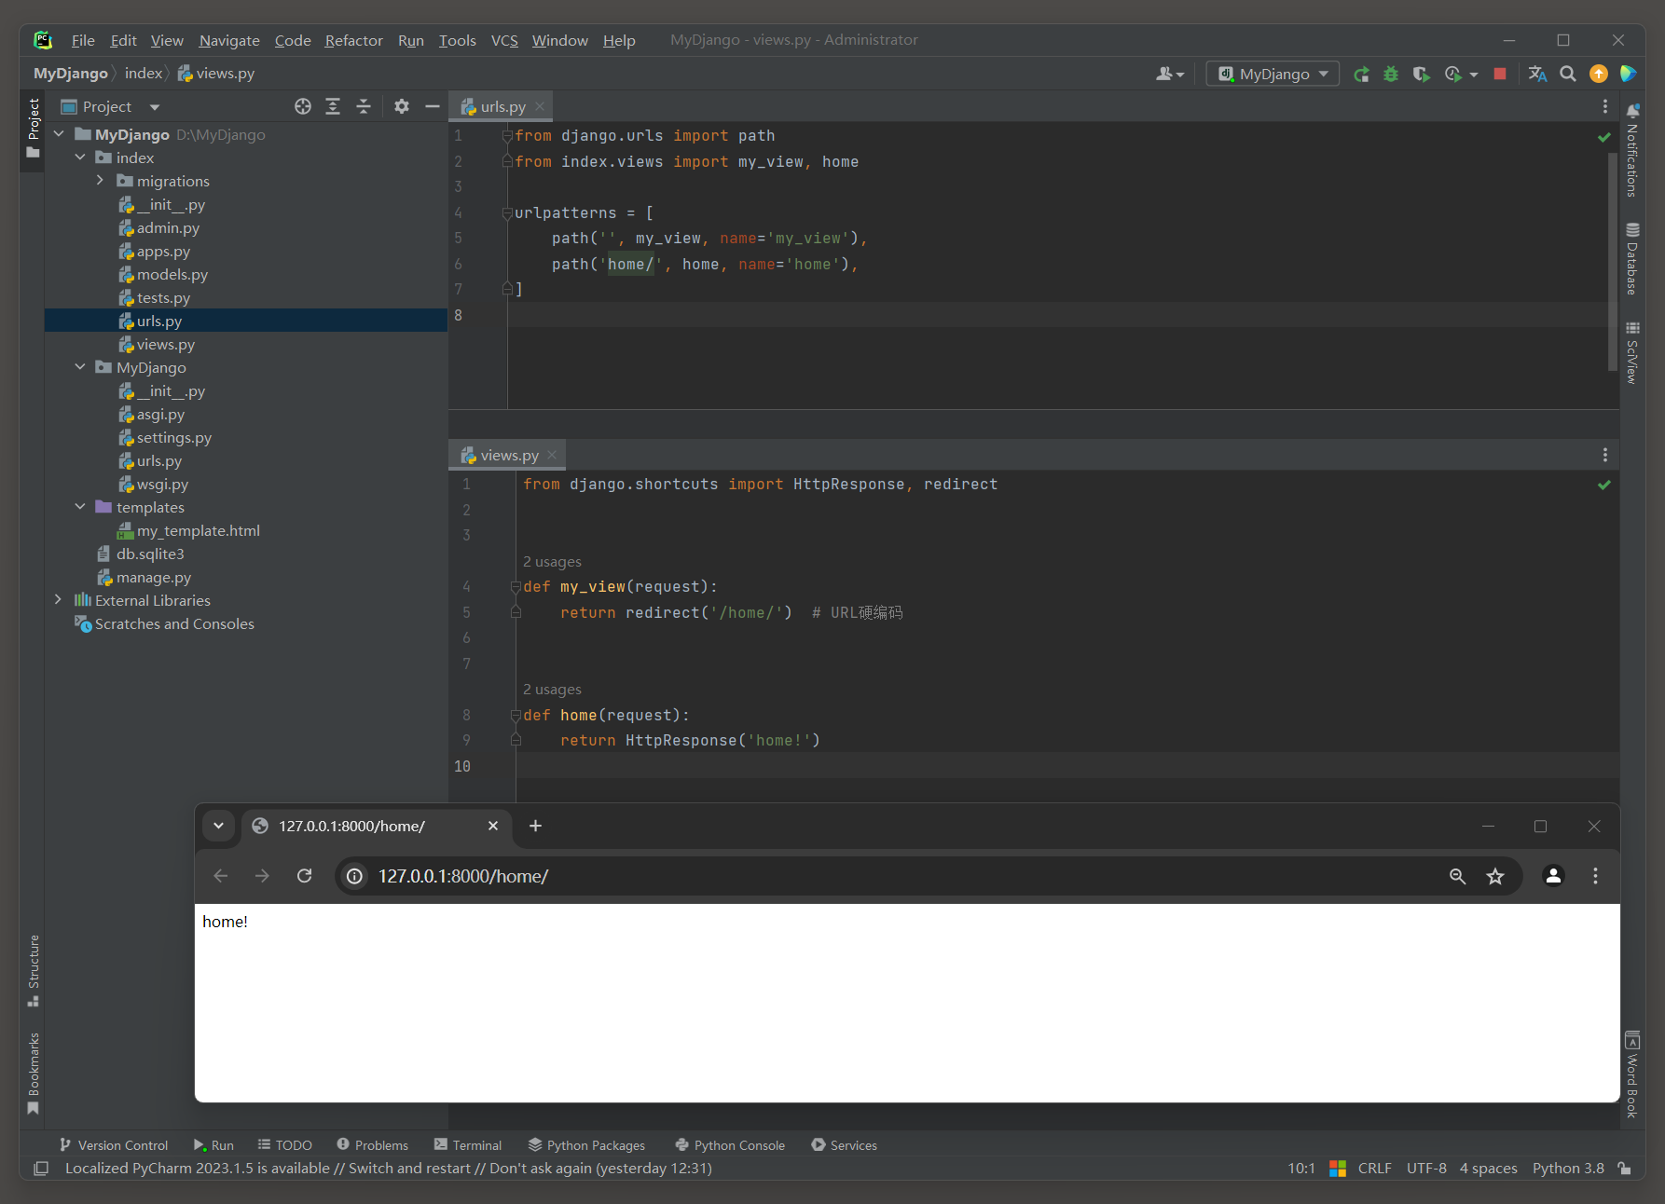Collapse the MyDjango subfolder
Screen dimensions: 1665x1204
pyautogui.click(x=80, y=367)
